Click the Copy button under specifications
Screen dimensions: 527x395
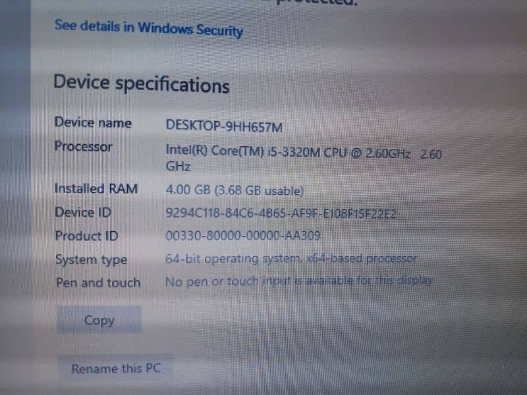click(x=99, y=320)
